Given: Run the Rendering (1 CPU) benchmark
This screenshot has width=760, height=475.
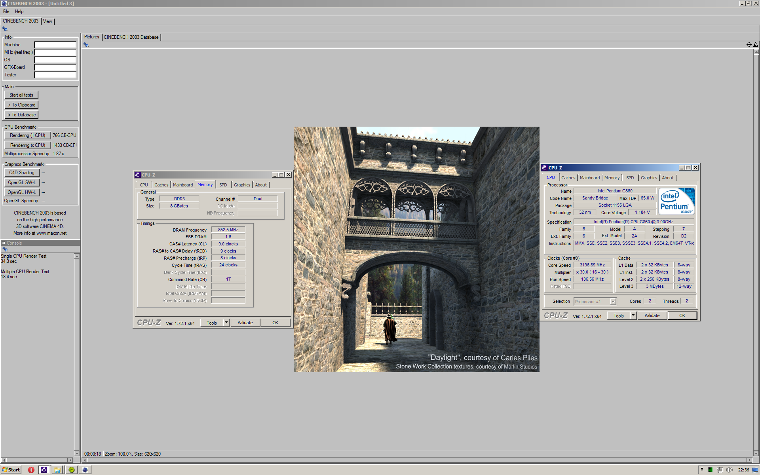Looking at the screenshot, I should 28,135.
